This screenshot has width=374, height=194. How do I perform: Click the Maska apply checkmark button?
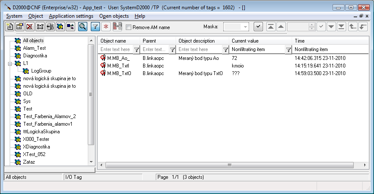pyautogui.click(x=258, y=27)
